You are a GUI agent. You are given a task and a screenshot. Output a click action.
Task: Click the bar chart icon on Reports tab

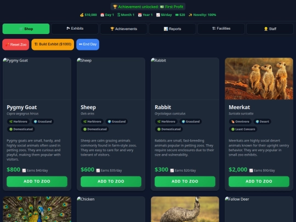point(166,29)
